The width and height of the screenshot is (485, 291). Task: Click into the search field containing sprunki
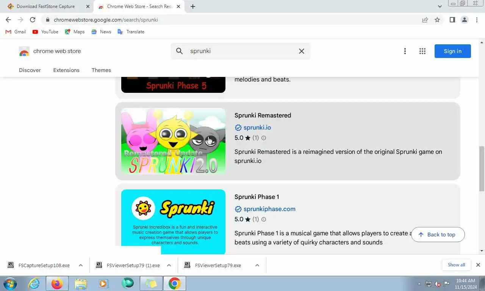pos(241,51)
